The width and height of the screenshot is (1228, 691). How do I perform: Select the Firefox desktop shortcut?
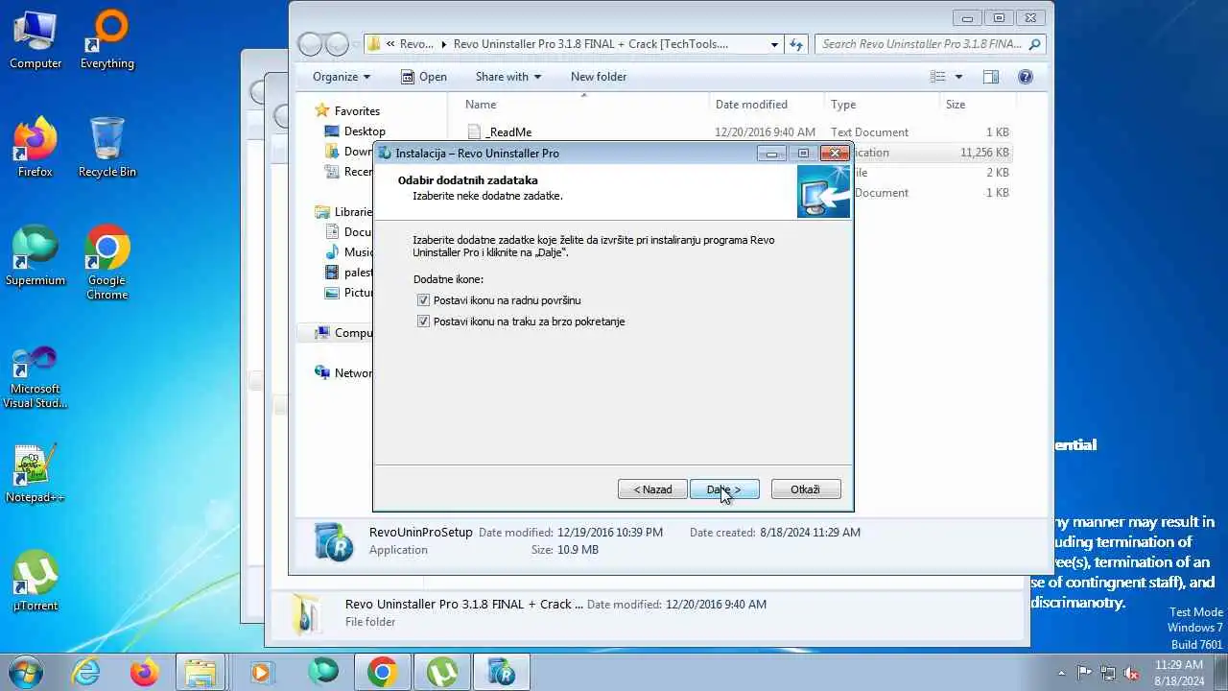35,148
